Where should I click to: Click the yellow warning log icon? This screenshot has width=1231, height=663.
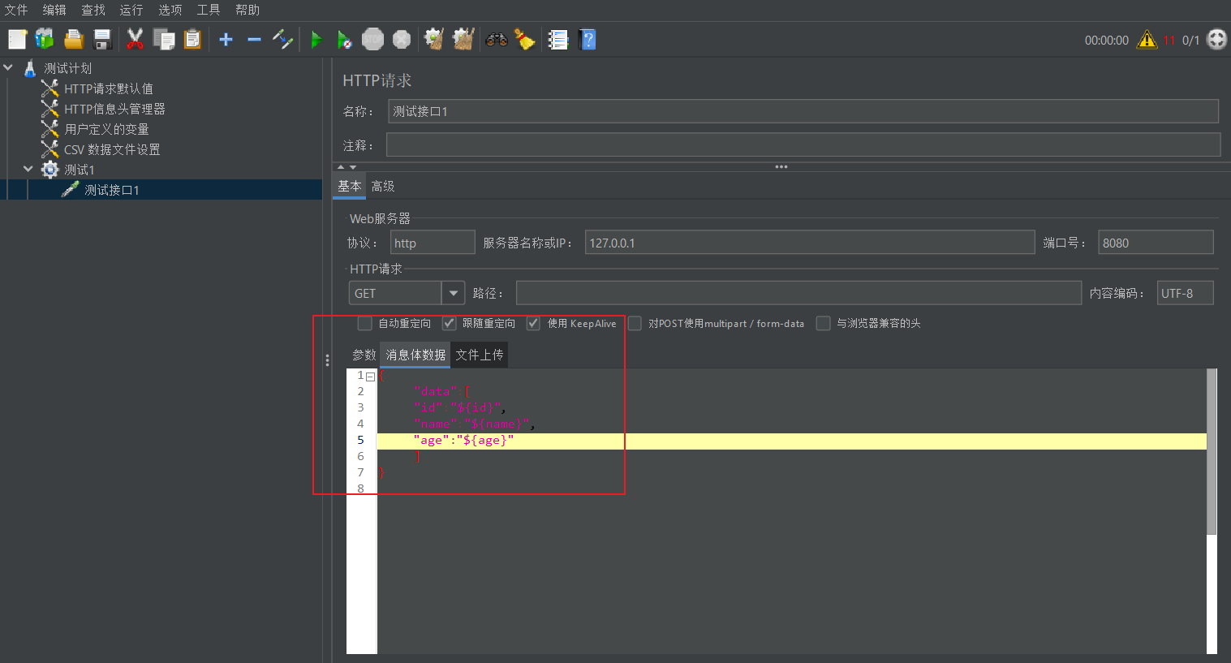tap(1147, 39)
